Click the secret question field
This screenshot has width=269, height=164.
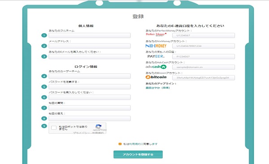click(90, 108)
